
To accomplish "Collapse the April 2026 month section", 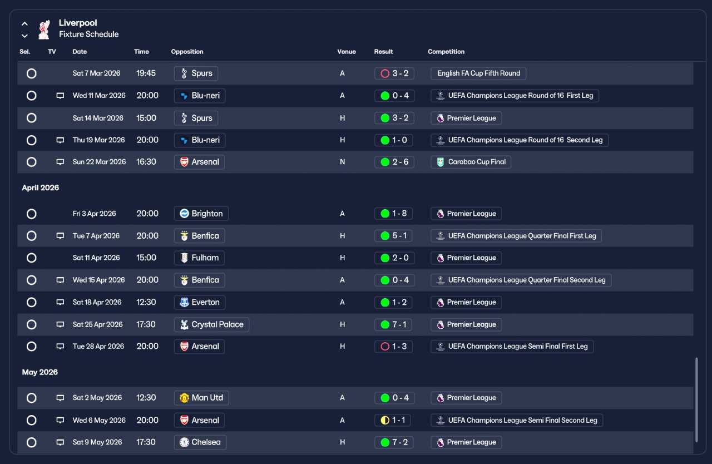I will point(41,188).
